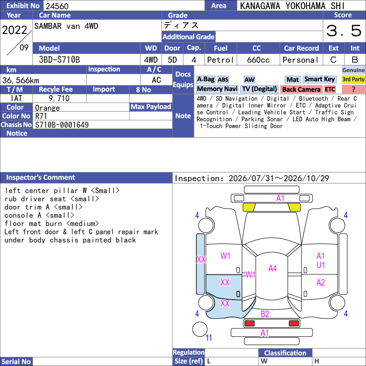This screenshot has height=366, width=366.
Task: Click the Memory Navi badge
Action: pyautogui.click(x=217, y=89)
